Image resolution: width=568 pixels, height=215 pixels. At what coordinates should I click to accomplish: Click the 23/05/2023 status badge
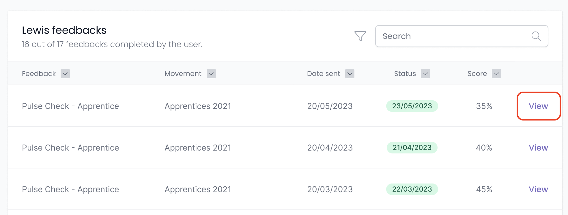pyautogui.click(x=412, y=106)
